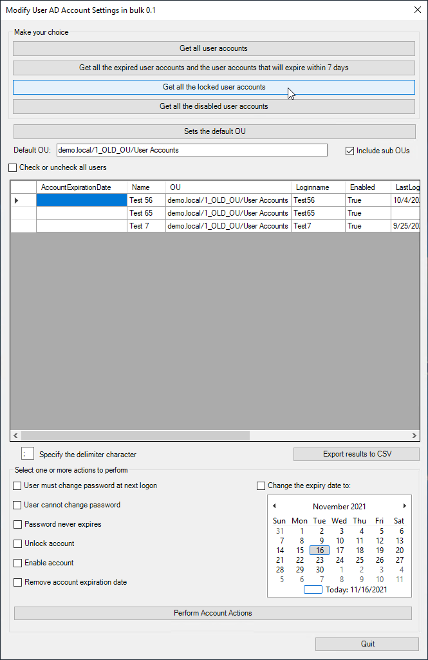The width and height of the screenshot is (428, 660).
Task: Enable the Unlock account checkbox
Action: [x=18, y=543]
